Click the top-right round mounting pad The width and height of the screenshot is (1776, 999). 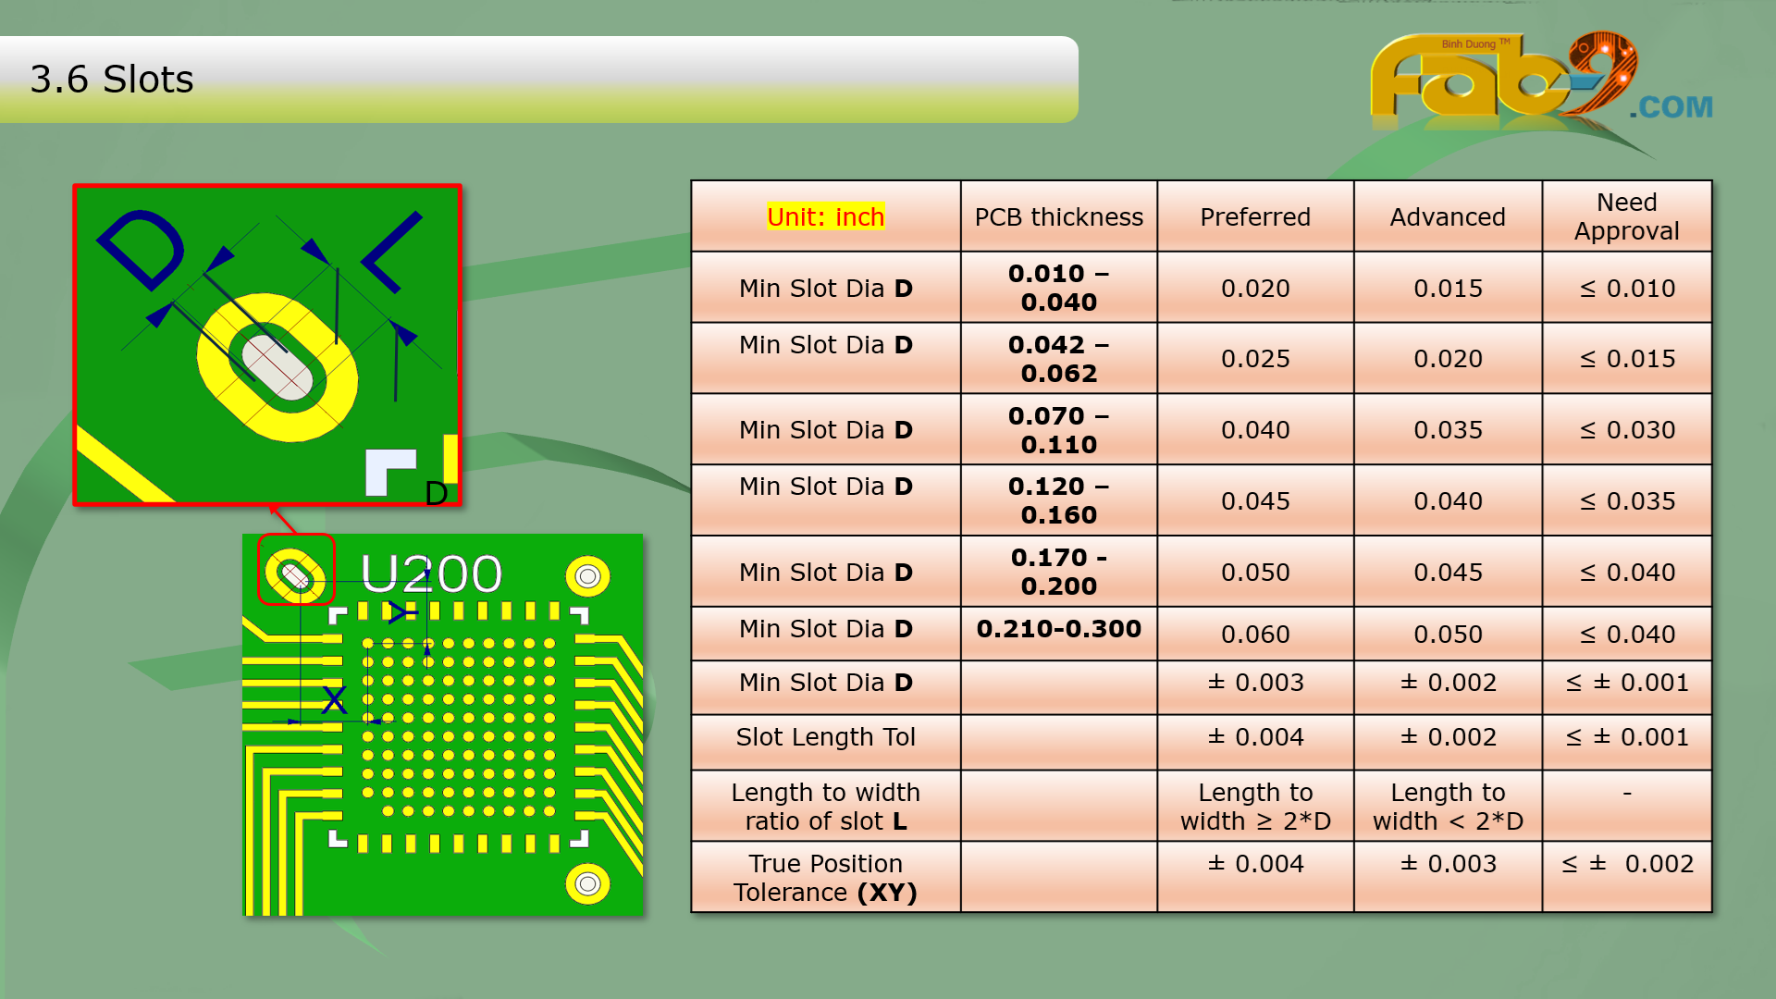coord(587,576)
